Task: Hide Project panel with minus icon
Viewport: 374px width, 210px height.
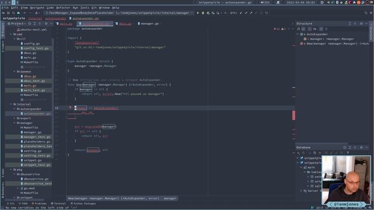Action: (51, 23)
